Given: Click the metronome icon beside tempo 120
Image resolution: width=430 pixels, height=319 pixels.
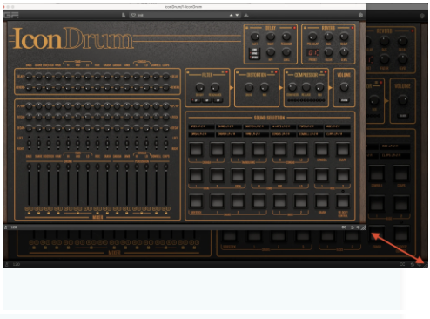Looking at the screenshot, I should click(x=6, y=227).
